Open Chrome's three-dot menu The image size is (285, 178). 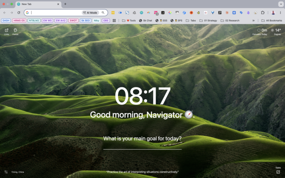pos(280,13)
